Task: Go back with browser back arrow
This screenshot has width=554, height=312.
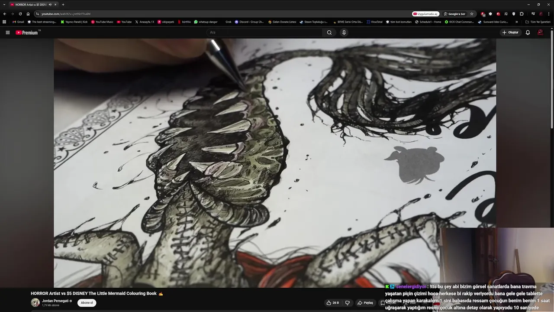Action: 5,14
